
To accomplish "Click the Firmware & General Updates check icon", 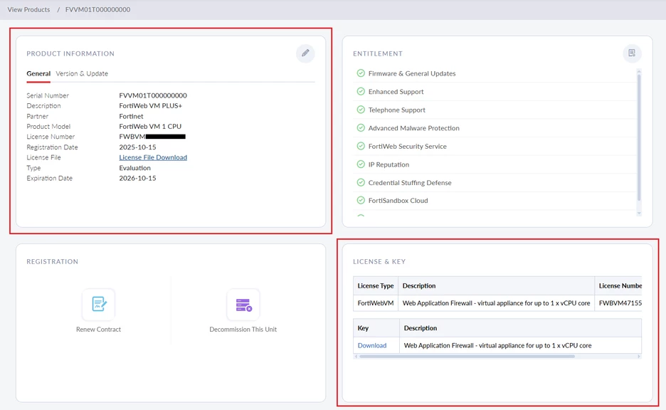I will 361,73.
